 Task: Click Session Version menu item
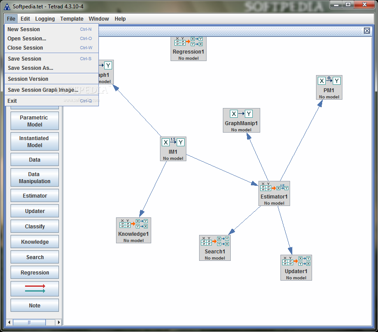tap(51, 79)
